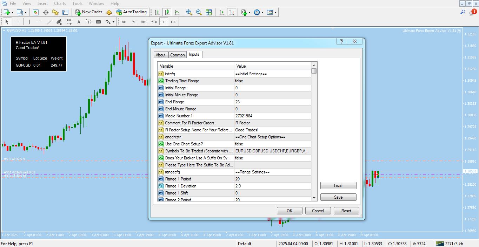This screenshot has height=247, width=479.
Task: Open the notifications icon with badge 1
Action: [472, 12]
